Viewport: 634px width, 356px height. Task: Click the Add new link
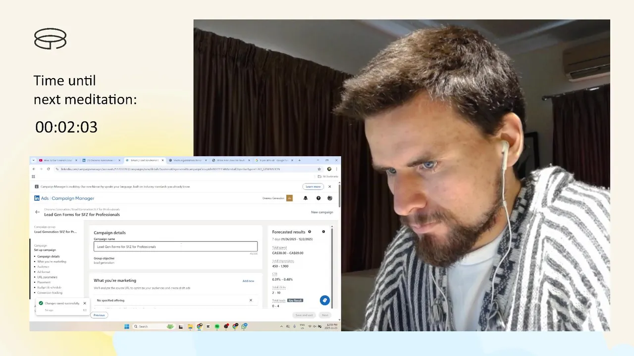[248, 281]
